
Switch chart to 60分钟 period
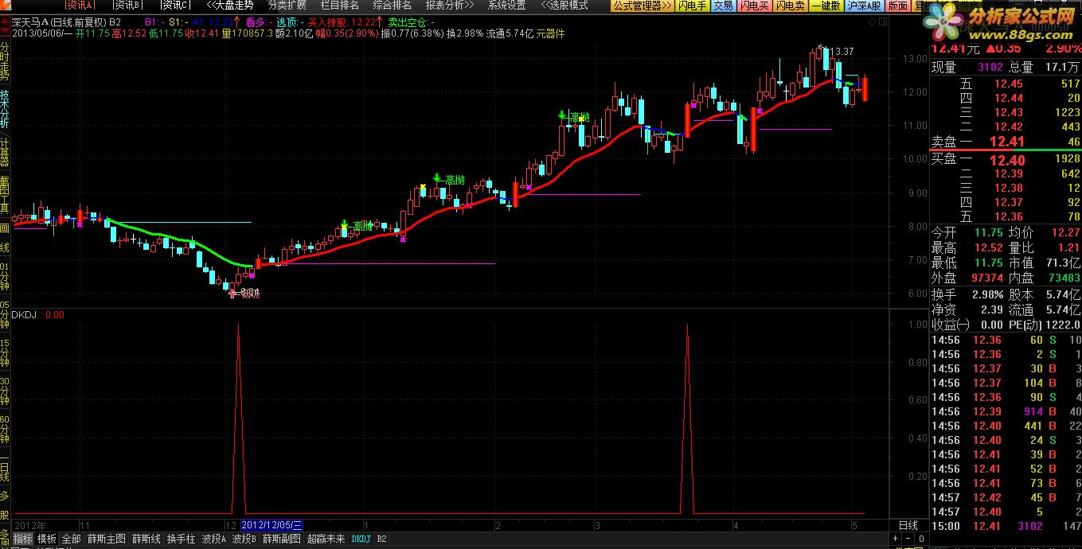tap(5, 430)
